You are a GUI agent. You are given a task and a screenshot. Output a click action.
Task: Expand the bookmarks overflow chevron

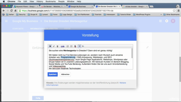pyautogui.click(x=161, y=14)
